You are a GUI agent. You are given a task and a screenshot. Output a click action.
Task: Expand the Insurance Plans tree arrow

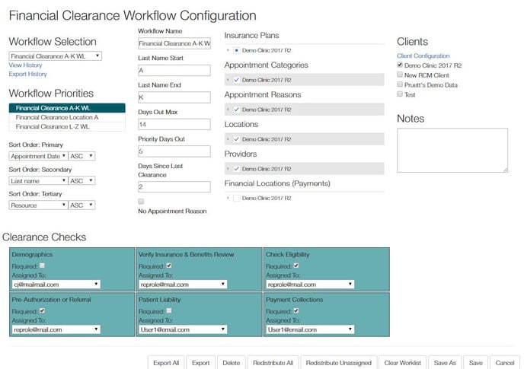[x=228, y=50]
